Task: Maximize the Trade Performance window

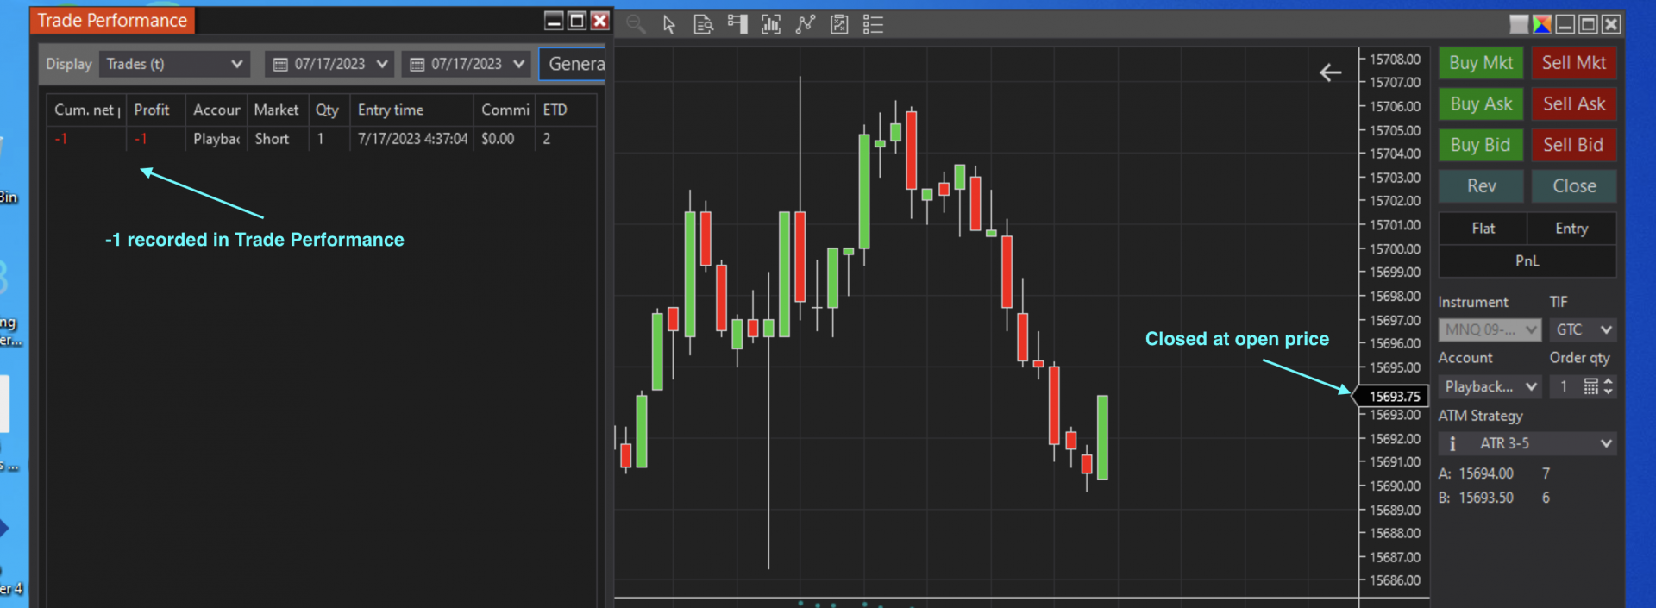Action: point(577,21)
